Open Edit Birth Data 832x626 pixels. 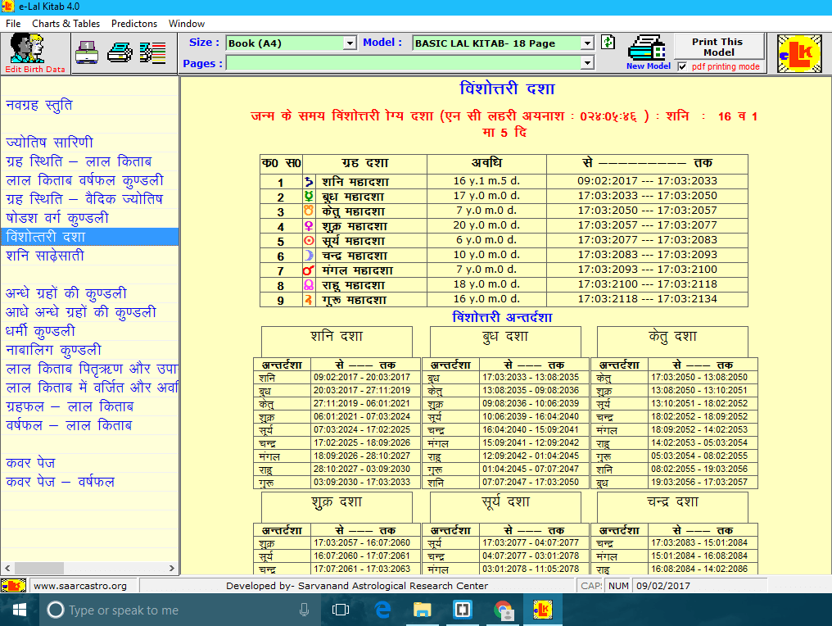(x=35, y=53)
